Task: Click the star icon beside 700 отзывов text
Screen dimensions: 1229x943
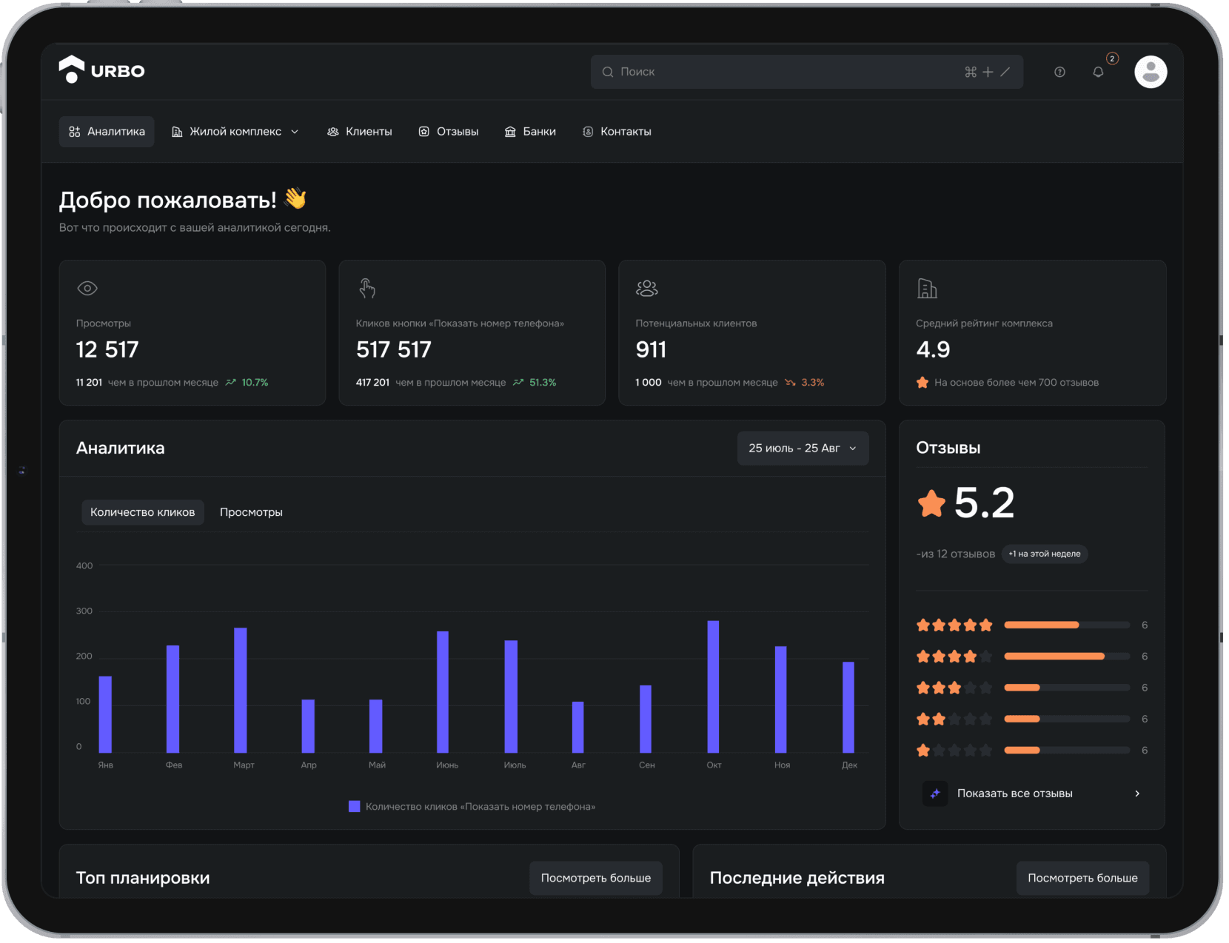Action: pos(922,383)
